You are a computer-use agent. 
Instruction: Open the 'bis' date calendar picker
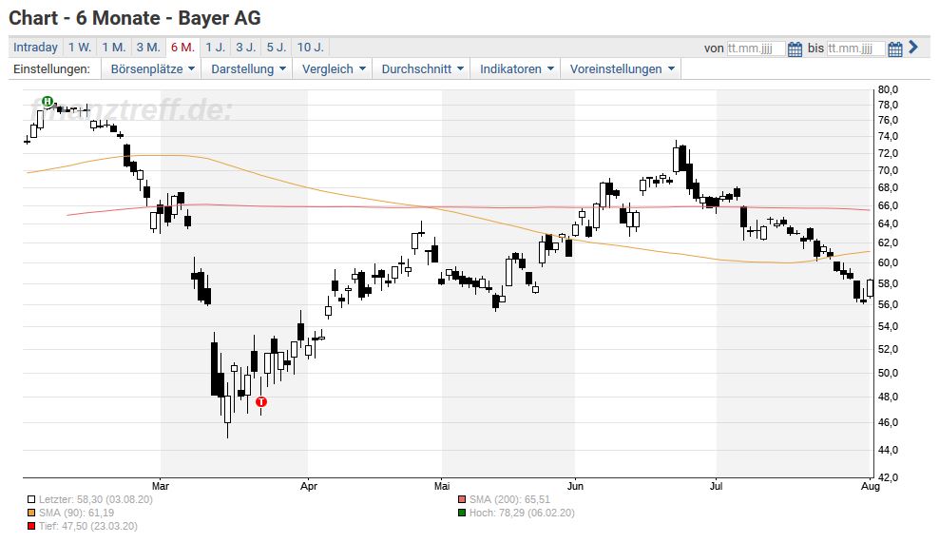pos(894,48)
